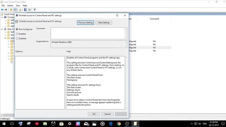Open the File menu
The image size is (226, 127).
pos(3,6)
